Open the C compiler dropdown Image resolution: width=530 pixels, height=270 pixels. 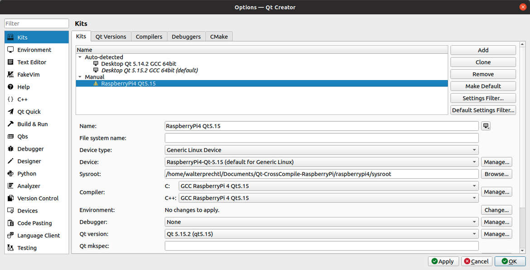328,186
